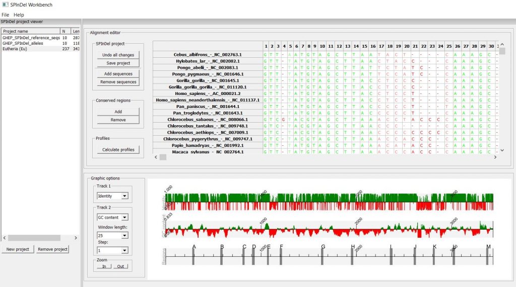Select Homo_sapiens_neanderthalensis row
The image size is (516, 287).
[x=208, y=100]
